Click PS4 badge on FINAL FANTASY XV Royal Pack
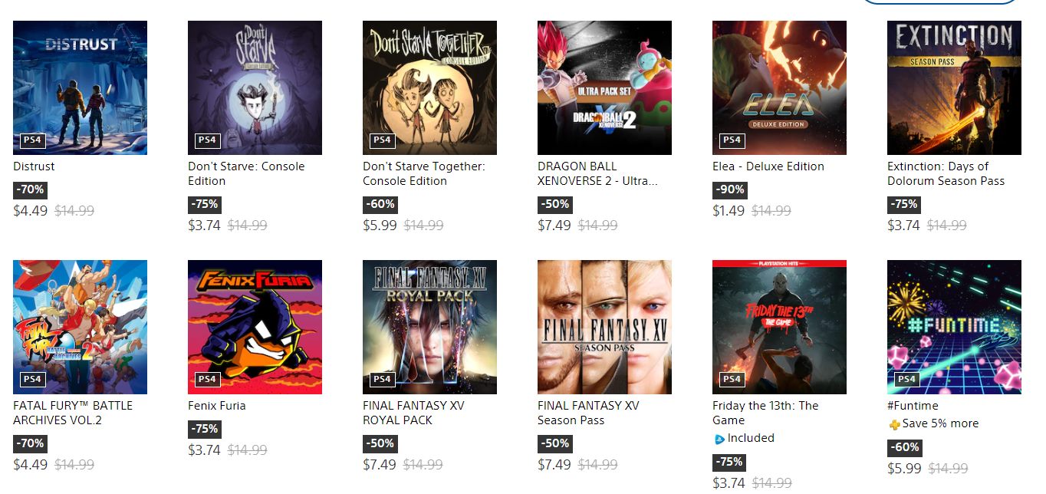Image resolution: width=1046 pixels, height=494 pixels. tap(382, 379)
